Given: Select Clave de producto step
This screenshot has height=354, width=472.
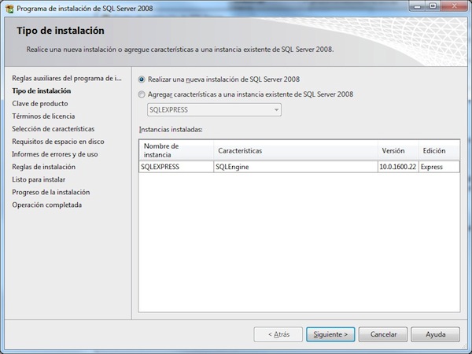Looking at the screenshot, I should point(40,104).
